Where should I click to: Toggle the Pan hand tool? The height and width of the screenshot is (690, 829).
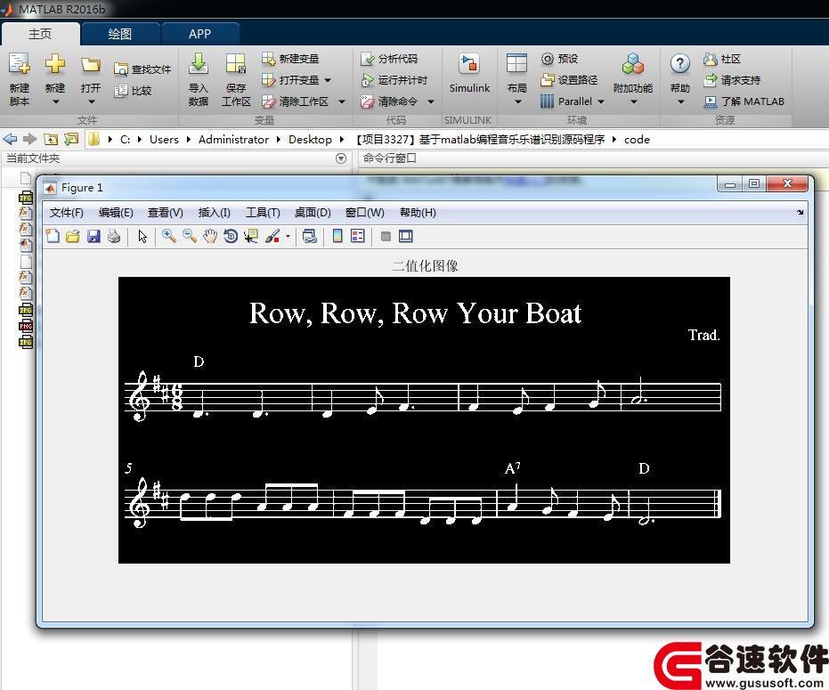(210, 236)
